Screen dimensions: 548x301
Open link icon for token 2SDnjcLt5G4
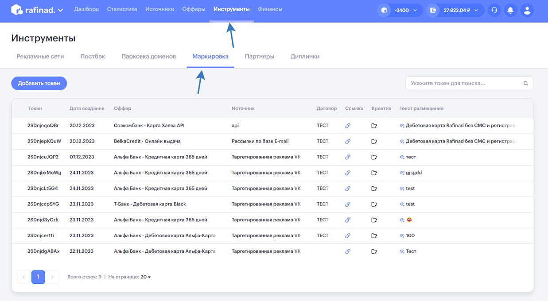coord(348,189)
